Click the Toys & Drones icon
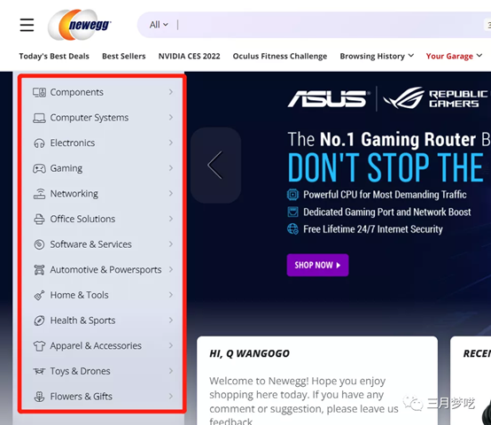The height and width of the screenshot is (425, 491). click(x=39, y=371)
